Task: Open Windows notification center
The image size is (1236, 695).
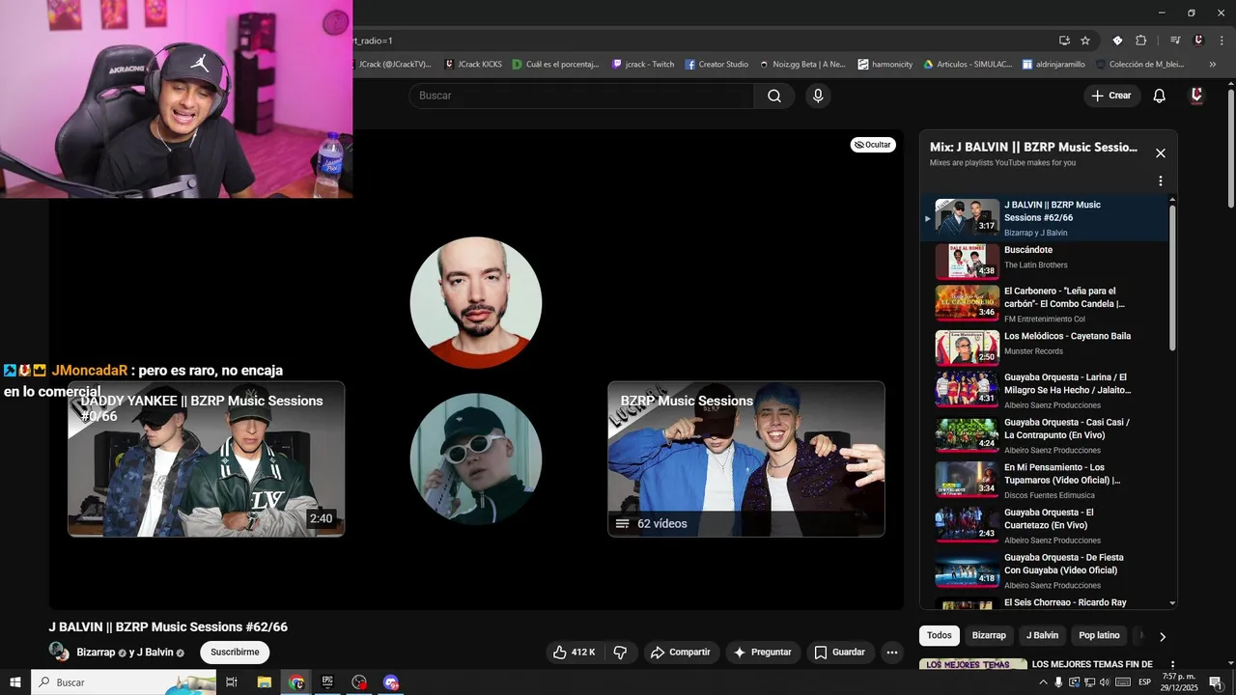Action: click(x=1216, y=682)
